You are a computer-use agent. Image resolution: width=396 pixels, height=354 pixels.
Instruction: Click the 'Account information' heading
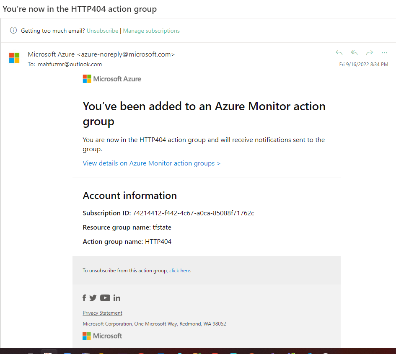pos(130,196)
